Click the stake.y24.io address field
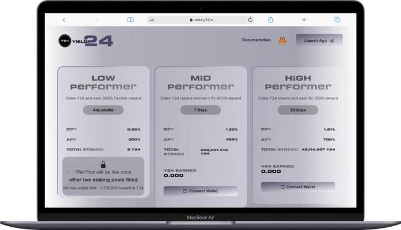Screen dimensions: 401x230 [x=200, y=19]
